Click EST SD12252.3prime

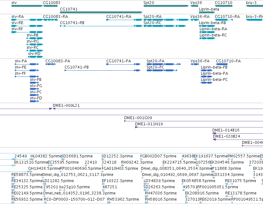coord(103,159)
